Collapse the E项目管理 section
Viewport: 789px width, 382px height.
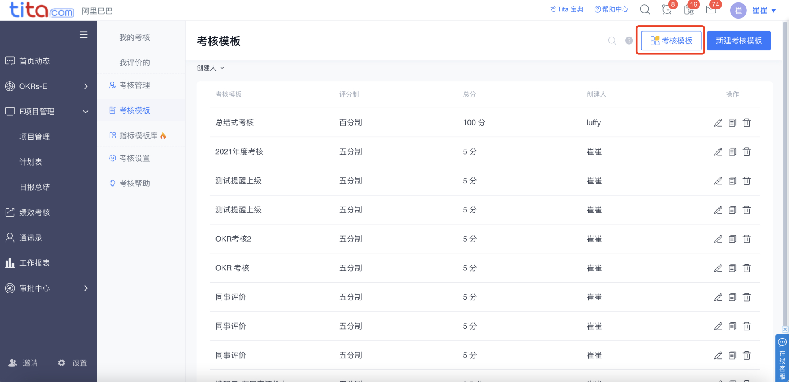pos(86,112)
